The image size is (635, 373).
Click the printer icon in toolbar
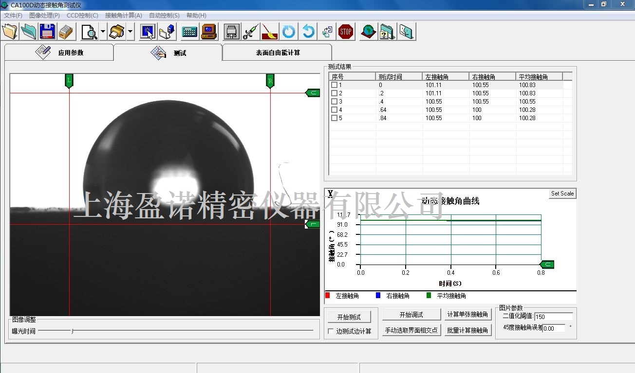click(117, 32)
